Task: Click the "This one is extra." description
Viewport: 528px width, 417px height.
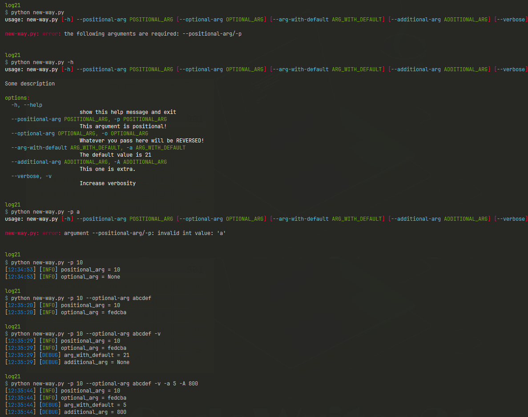Action: 107,169
